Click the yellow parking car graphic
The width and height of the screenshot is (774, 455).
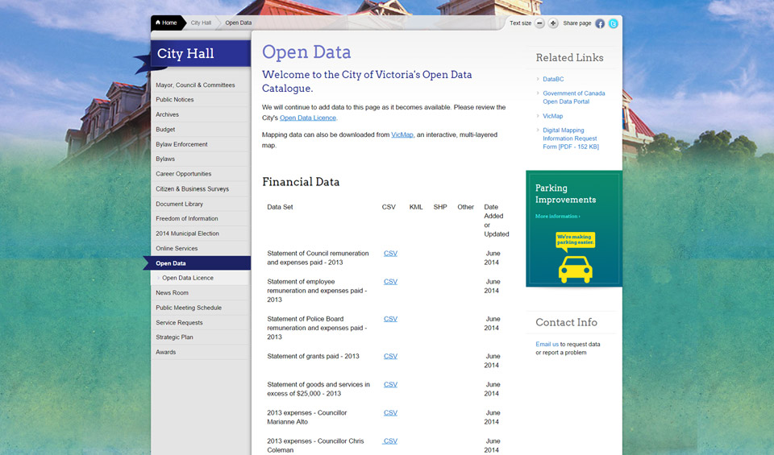575,268
